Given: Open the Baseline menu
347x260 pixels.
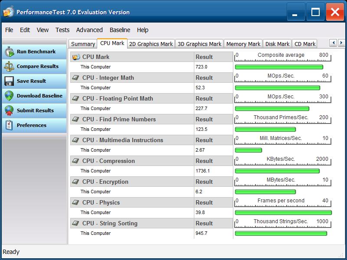Looking at the screenshot, I should click(120, 30).
